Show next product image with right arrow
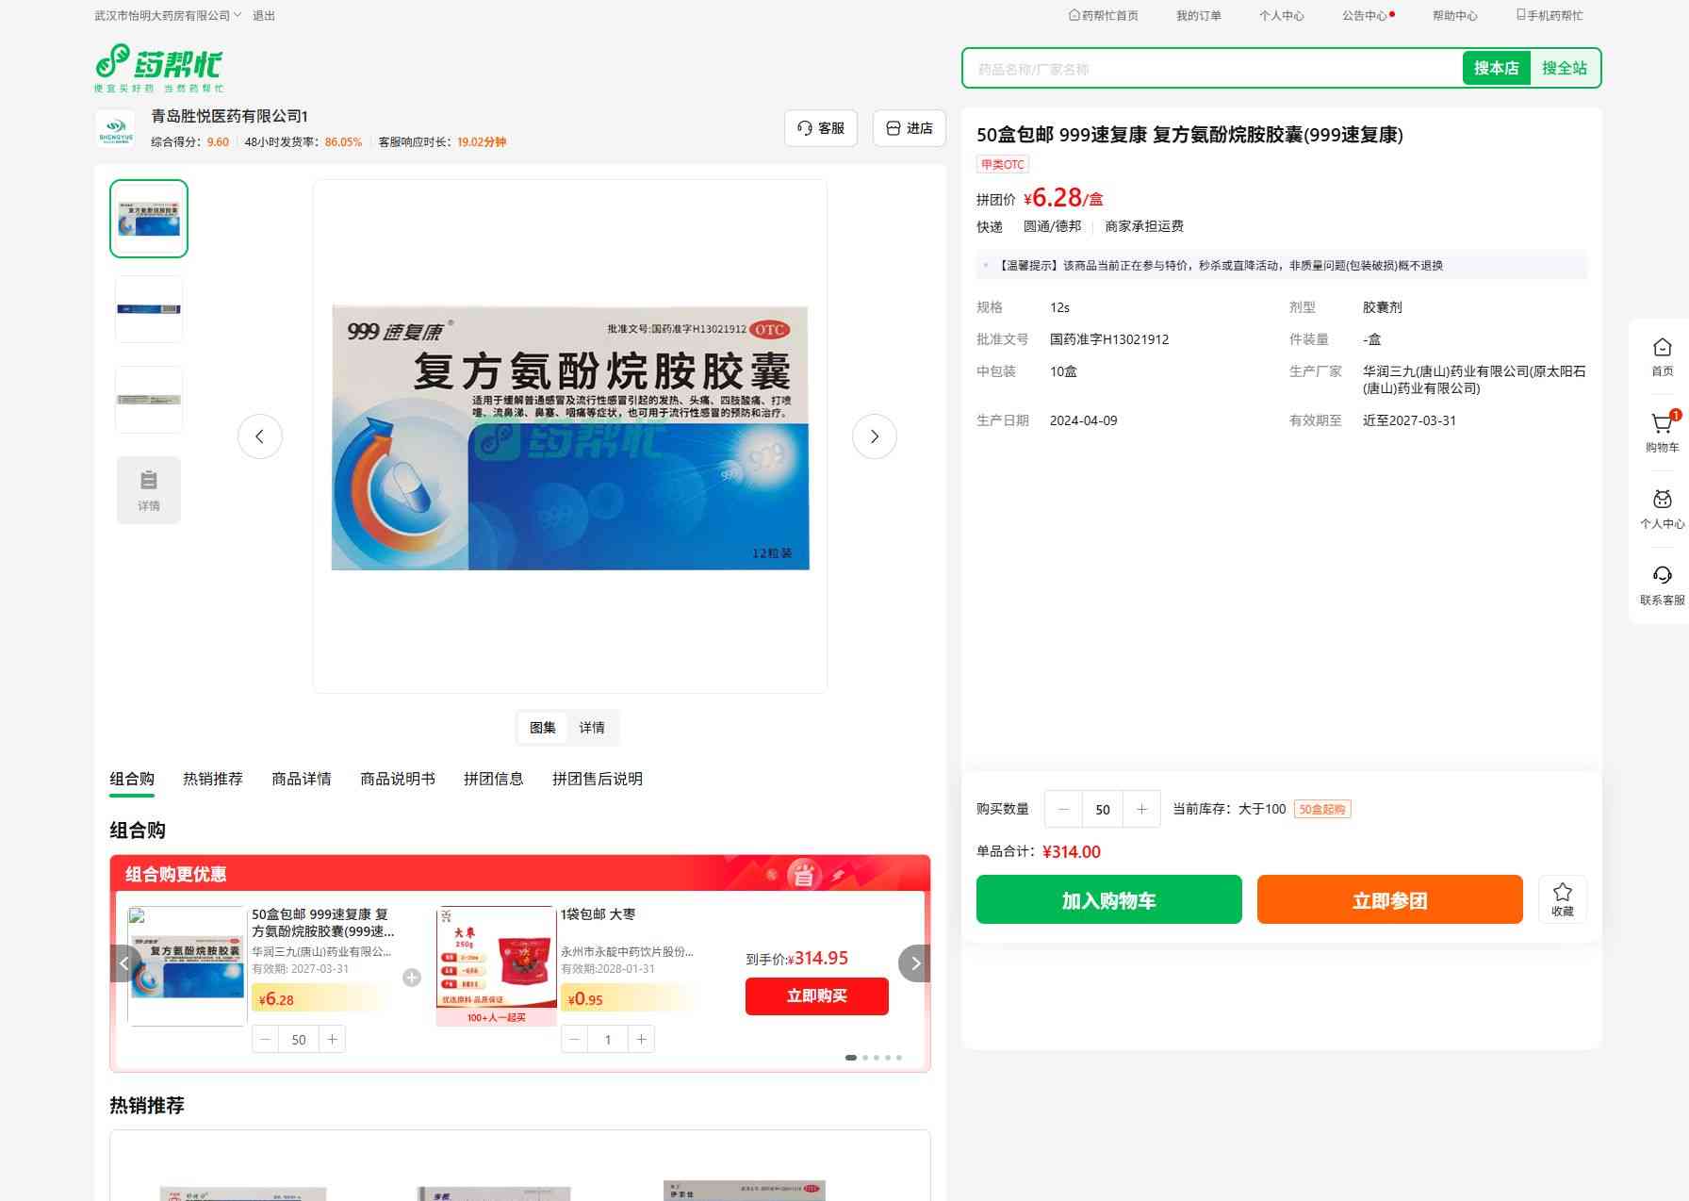 pyautogui.click(x=874, y=436)
